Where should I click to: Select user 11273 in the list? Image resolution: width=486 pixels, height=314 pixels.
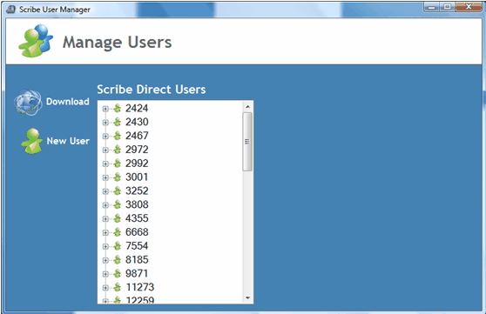(x=139, y=287)
